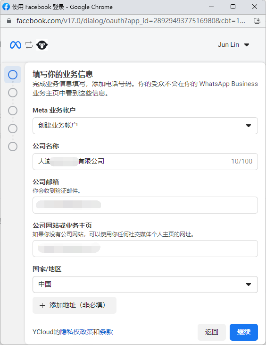Open the Jun Lin account dropdown

233,45
